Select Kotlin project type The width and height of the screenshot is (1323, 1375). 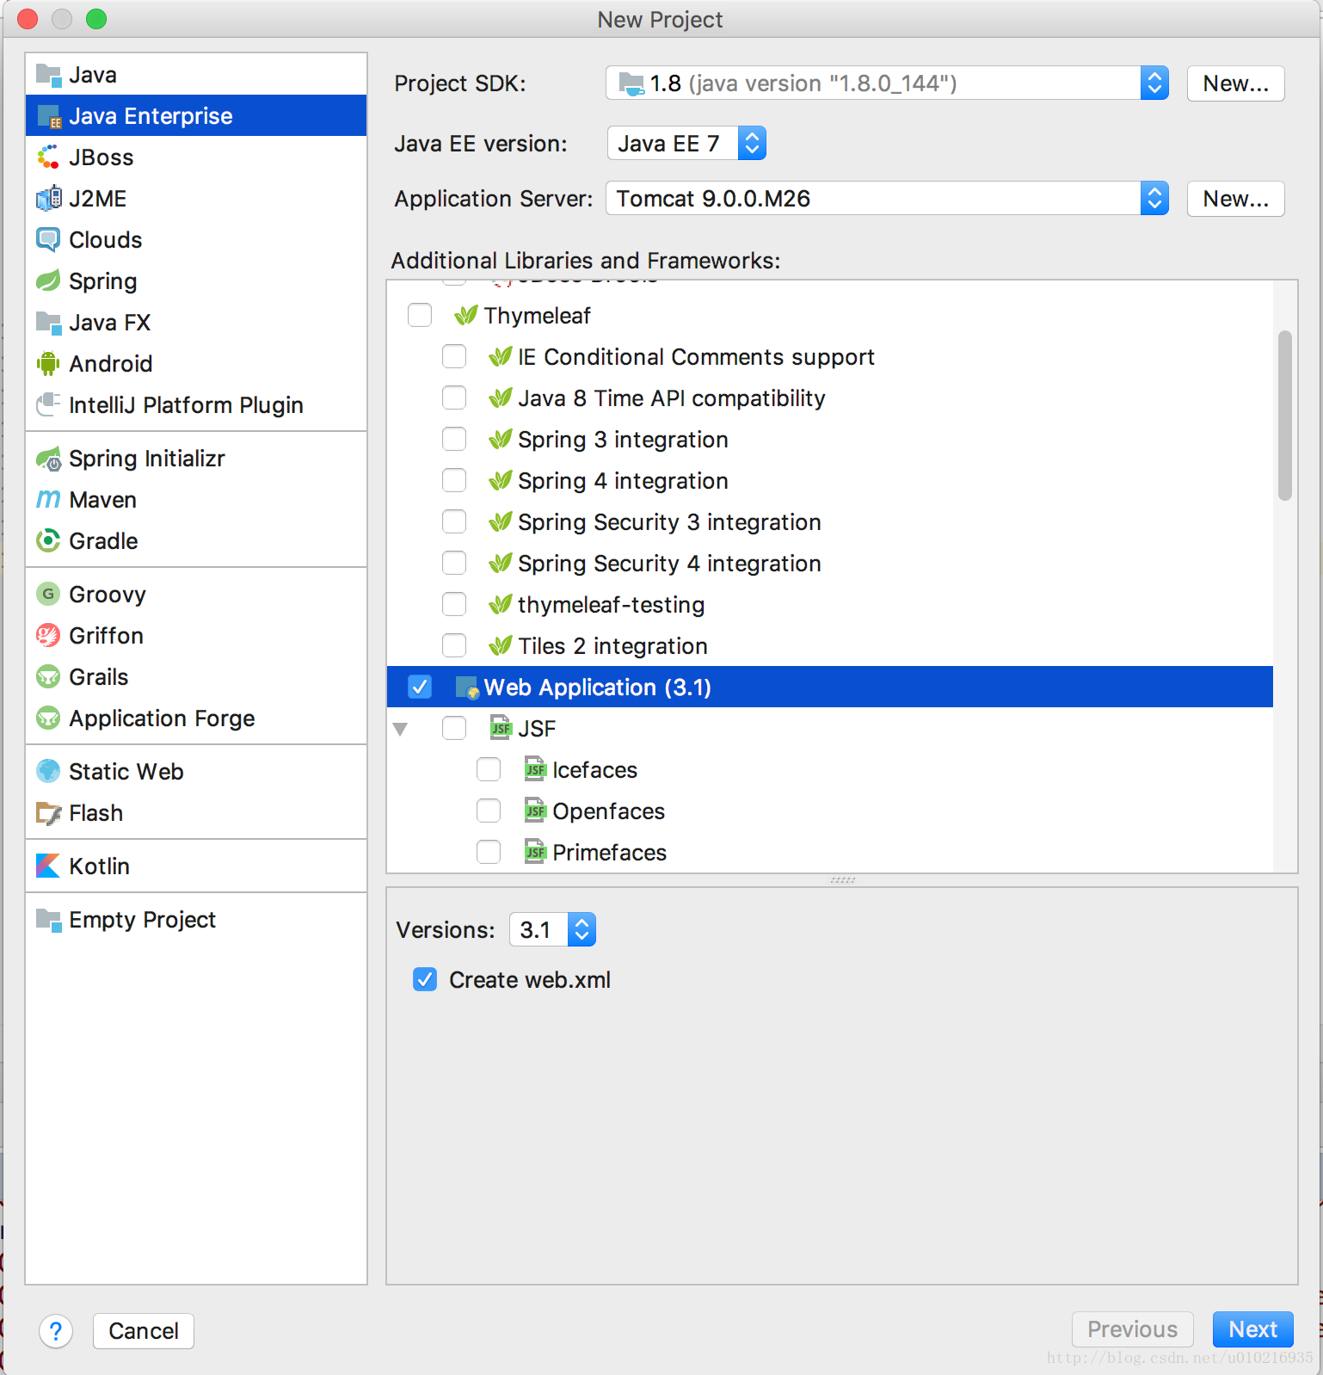196,866
